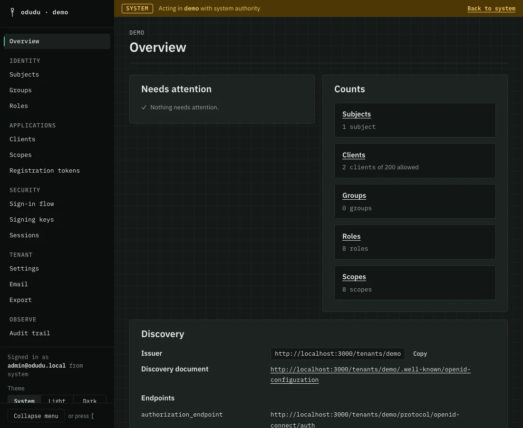Open the Clients link in Counts
The width and height of the screenshot is (523, 428).
354,155
